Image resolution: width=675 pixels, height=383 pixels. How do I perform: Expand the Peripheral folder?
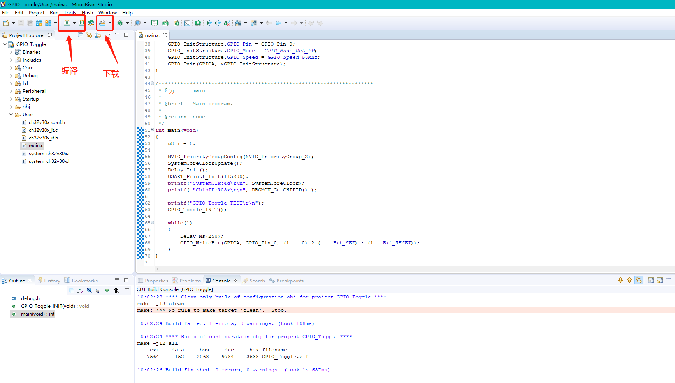11,91
